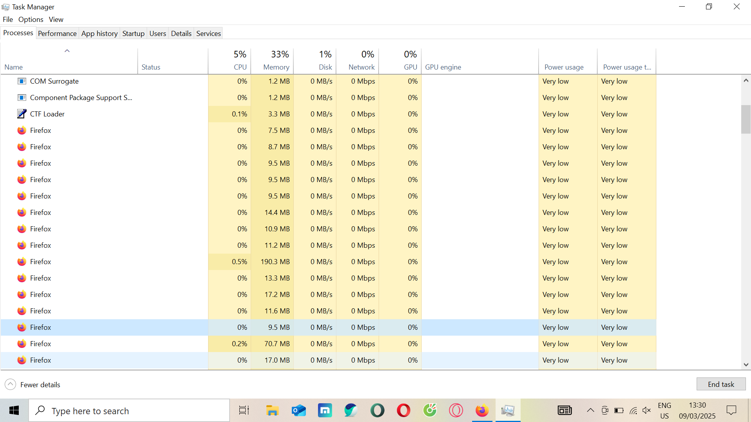
Task: Click Firefox icon in 17.2 MB row
Action: pyautogui.click(x=22, y=295)
